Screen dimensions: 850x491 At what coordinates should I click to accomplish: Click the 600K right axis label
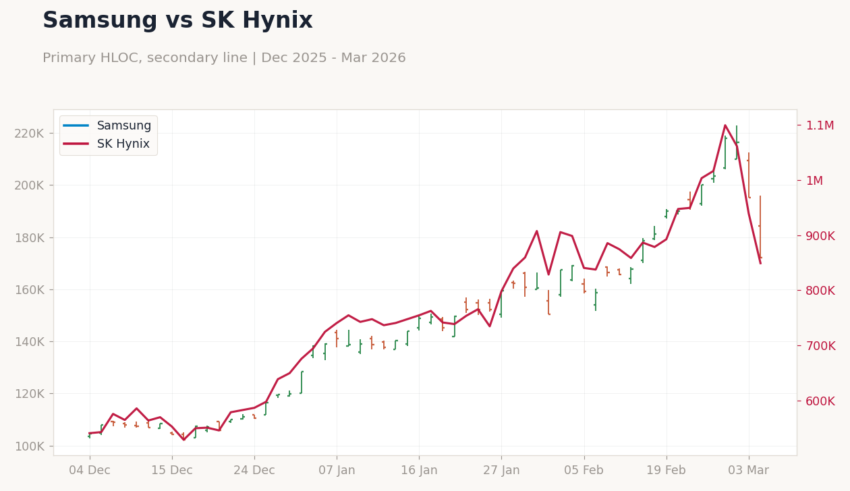[820, 401]
